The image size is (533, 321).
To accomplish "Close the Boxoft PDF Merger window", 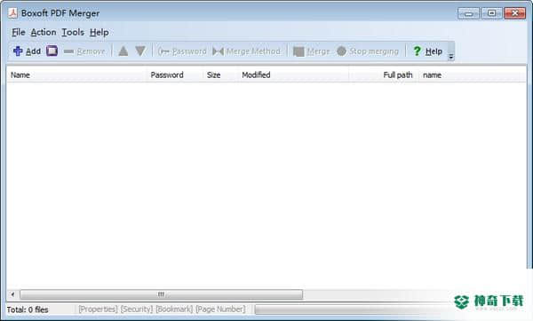I will [x=514, y=13].
